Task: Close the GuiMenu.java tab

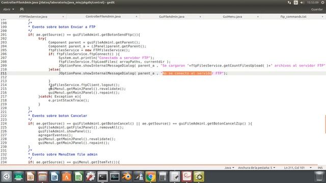Action: point(258,17)
